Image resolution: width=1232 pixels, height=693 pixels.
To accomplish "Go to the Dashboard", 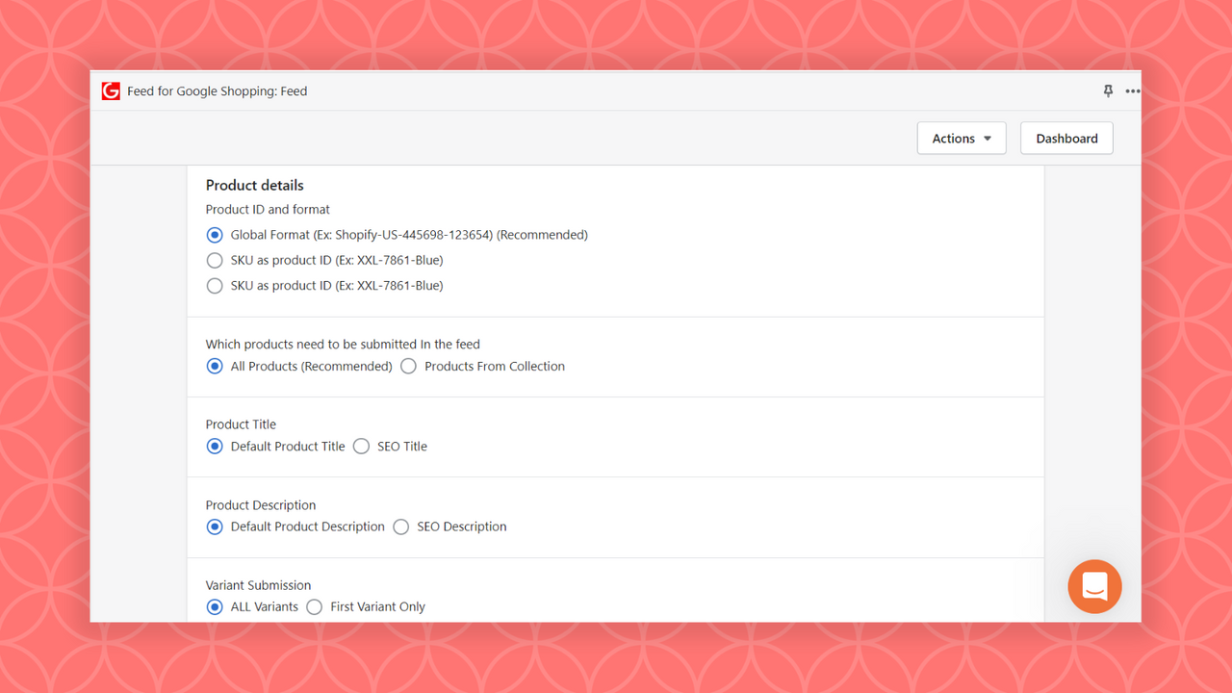I will coord(1065,138).
